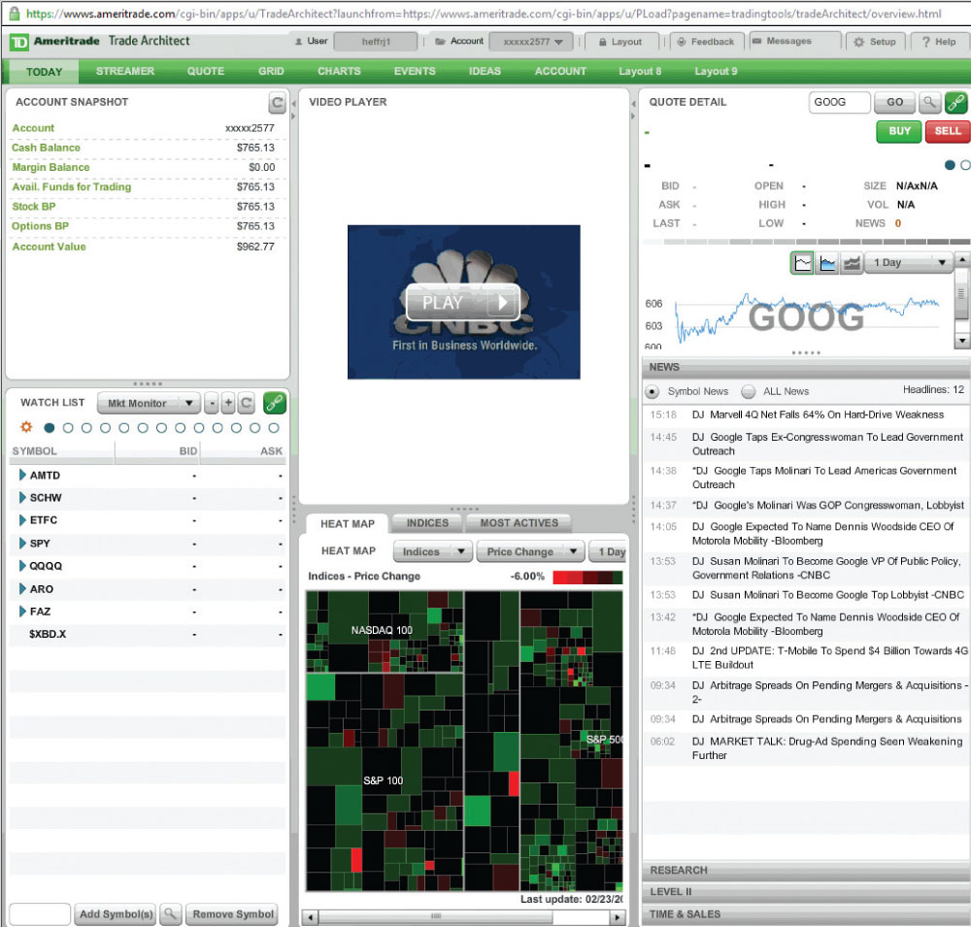Switch to the ACCOUNT tab
This screenshot has height=927, width=971.
click(x=560, y=71)
